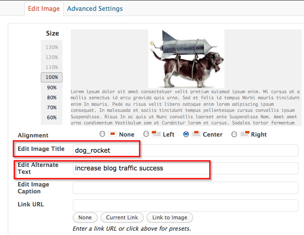Click the Left alignment icon
This screenshot has height=235, width=304.
point(156,134)
